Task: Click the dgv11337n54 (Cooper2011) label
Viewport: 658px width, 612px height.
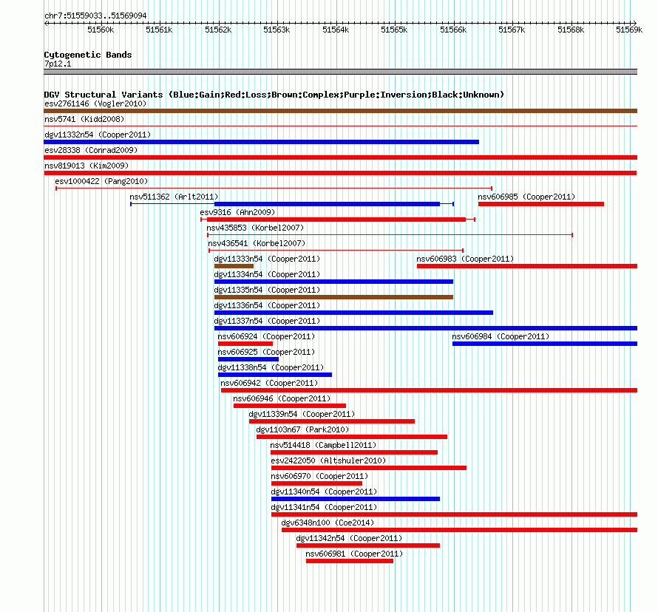Action: 267,321
